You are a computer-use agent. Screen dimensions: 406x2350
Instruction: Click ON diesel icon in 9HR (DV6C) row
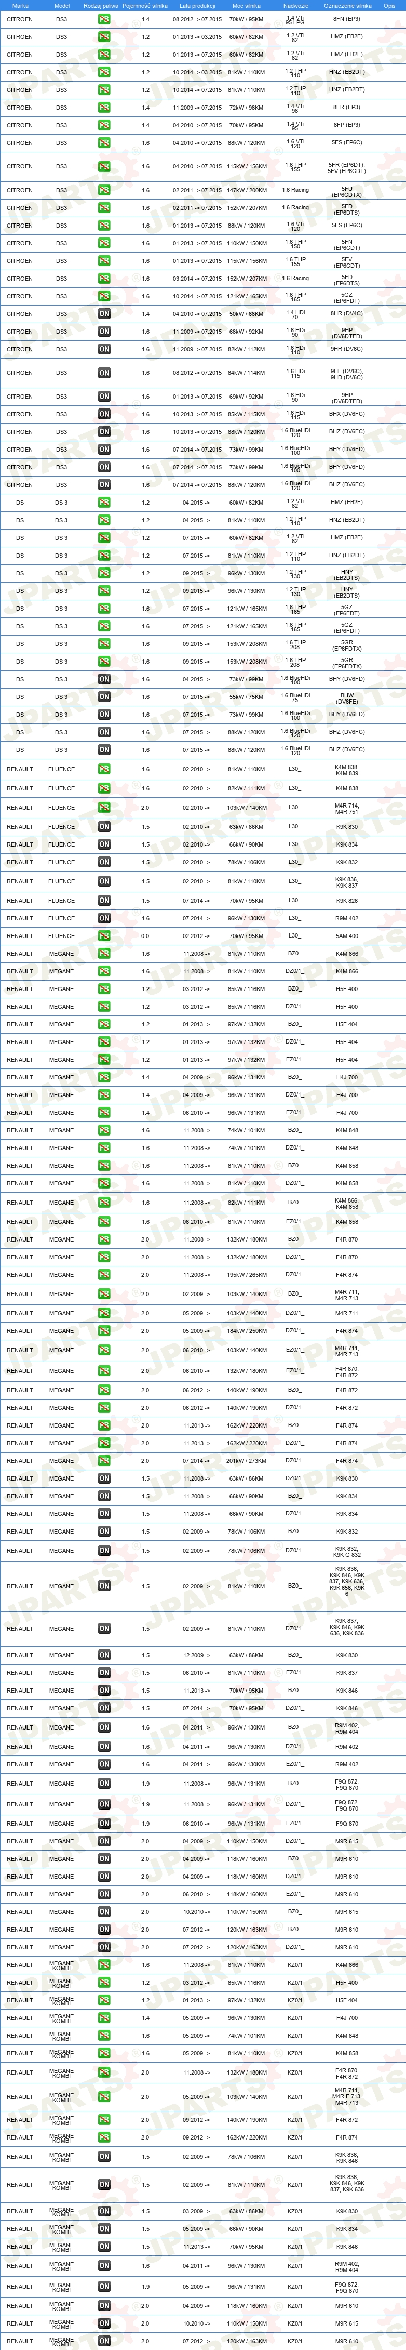click(104, 349)
